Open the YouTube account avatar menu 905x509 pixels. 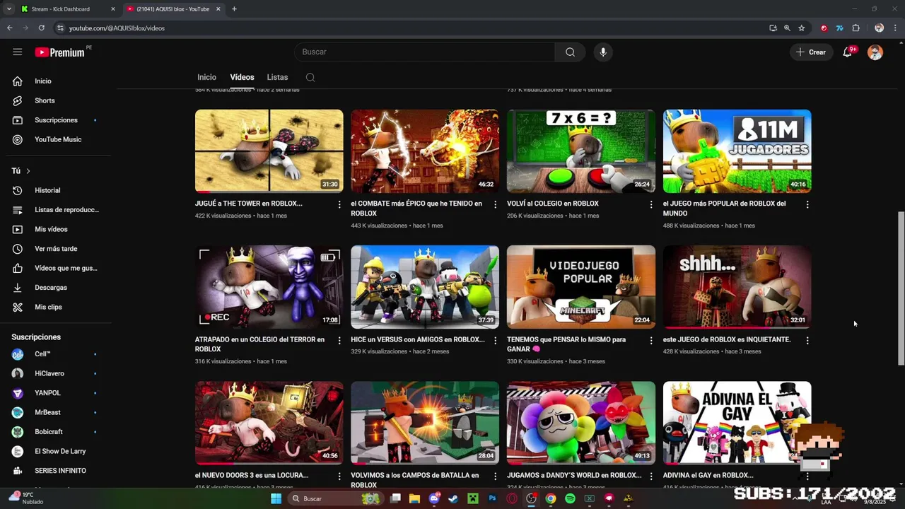[x=875, y=52]
